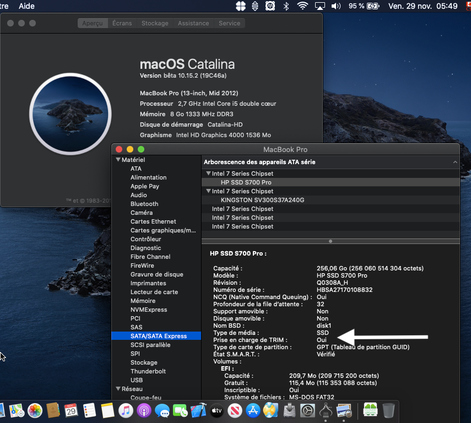Open the App Store from the Dock
The image size is (471, 423).
tap(253, 410)
